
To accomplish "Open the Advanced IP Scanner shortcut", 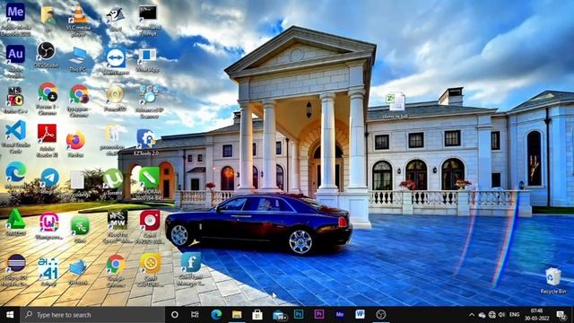I will click(x=149, y=101).
